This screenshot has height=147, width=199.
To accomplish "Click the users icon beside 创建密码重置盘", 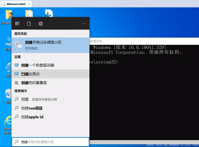I will pyautogui.click(x=16, y=83).
